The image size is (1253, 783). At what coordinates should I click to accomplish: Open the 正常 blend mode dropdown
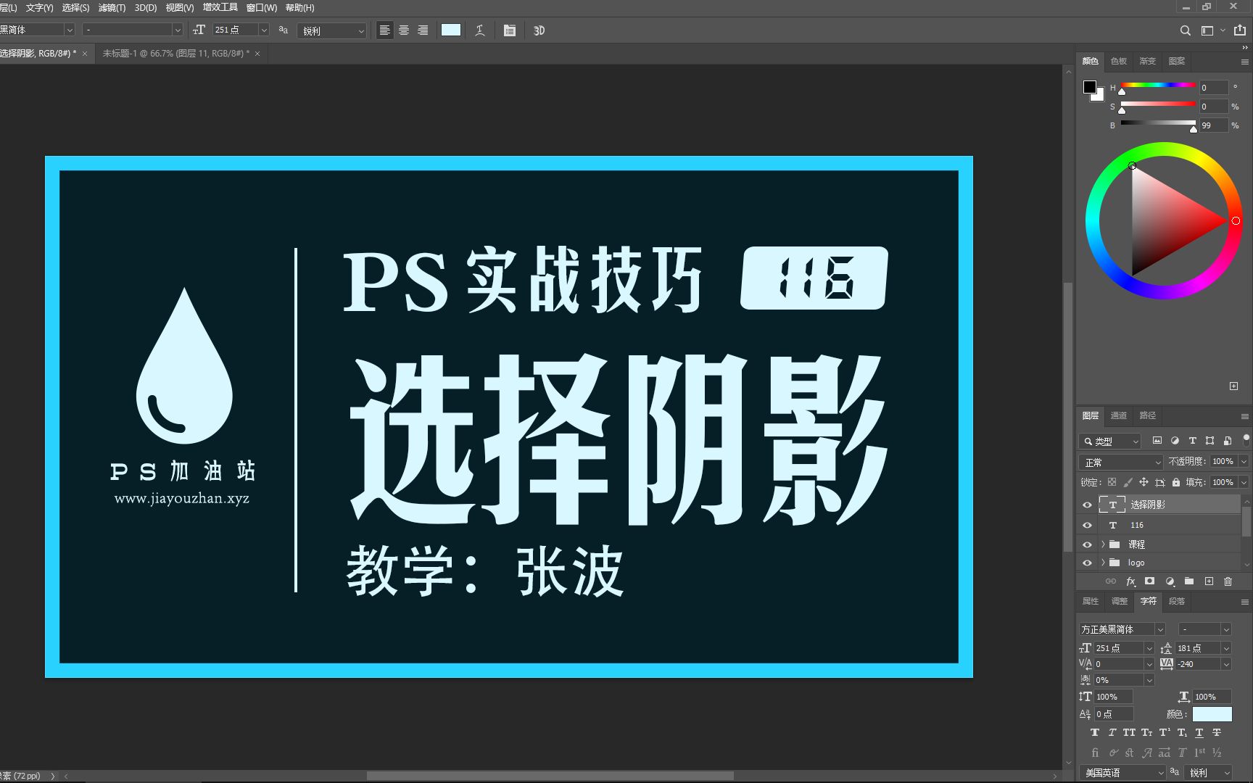click(1121, 462)
